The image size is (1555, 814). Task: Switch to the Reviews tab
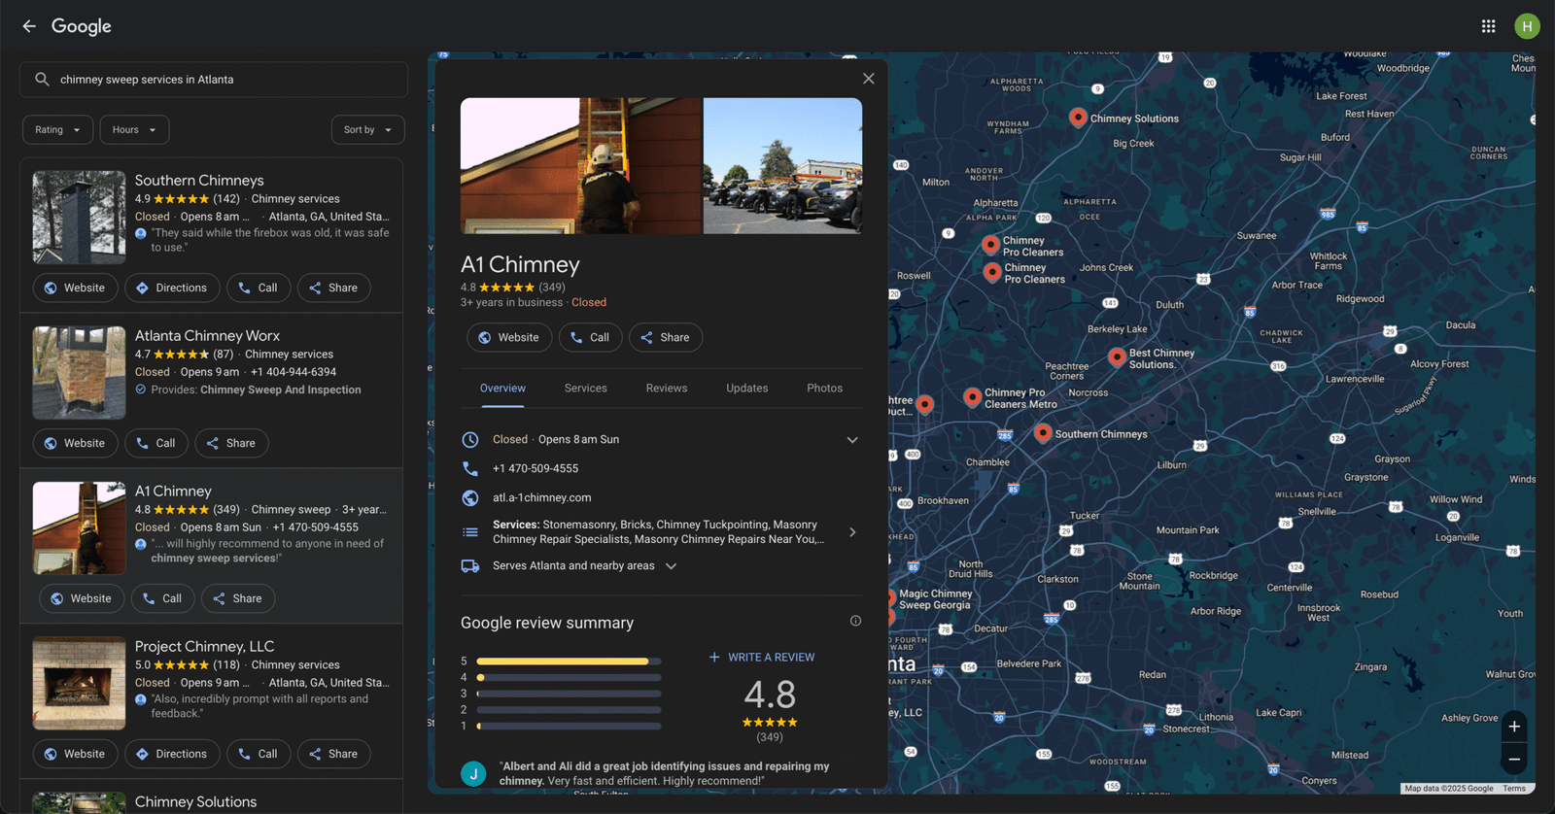coord(667,389)
